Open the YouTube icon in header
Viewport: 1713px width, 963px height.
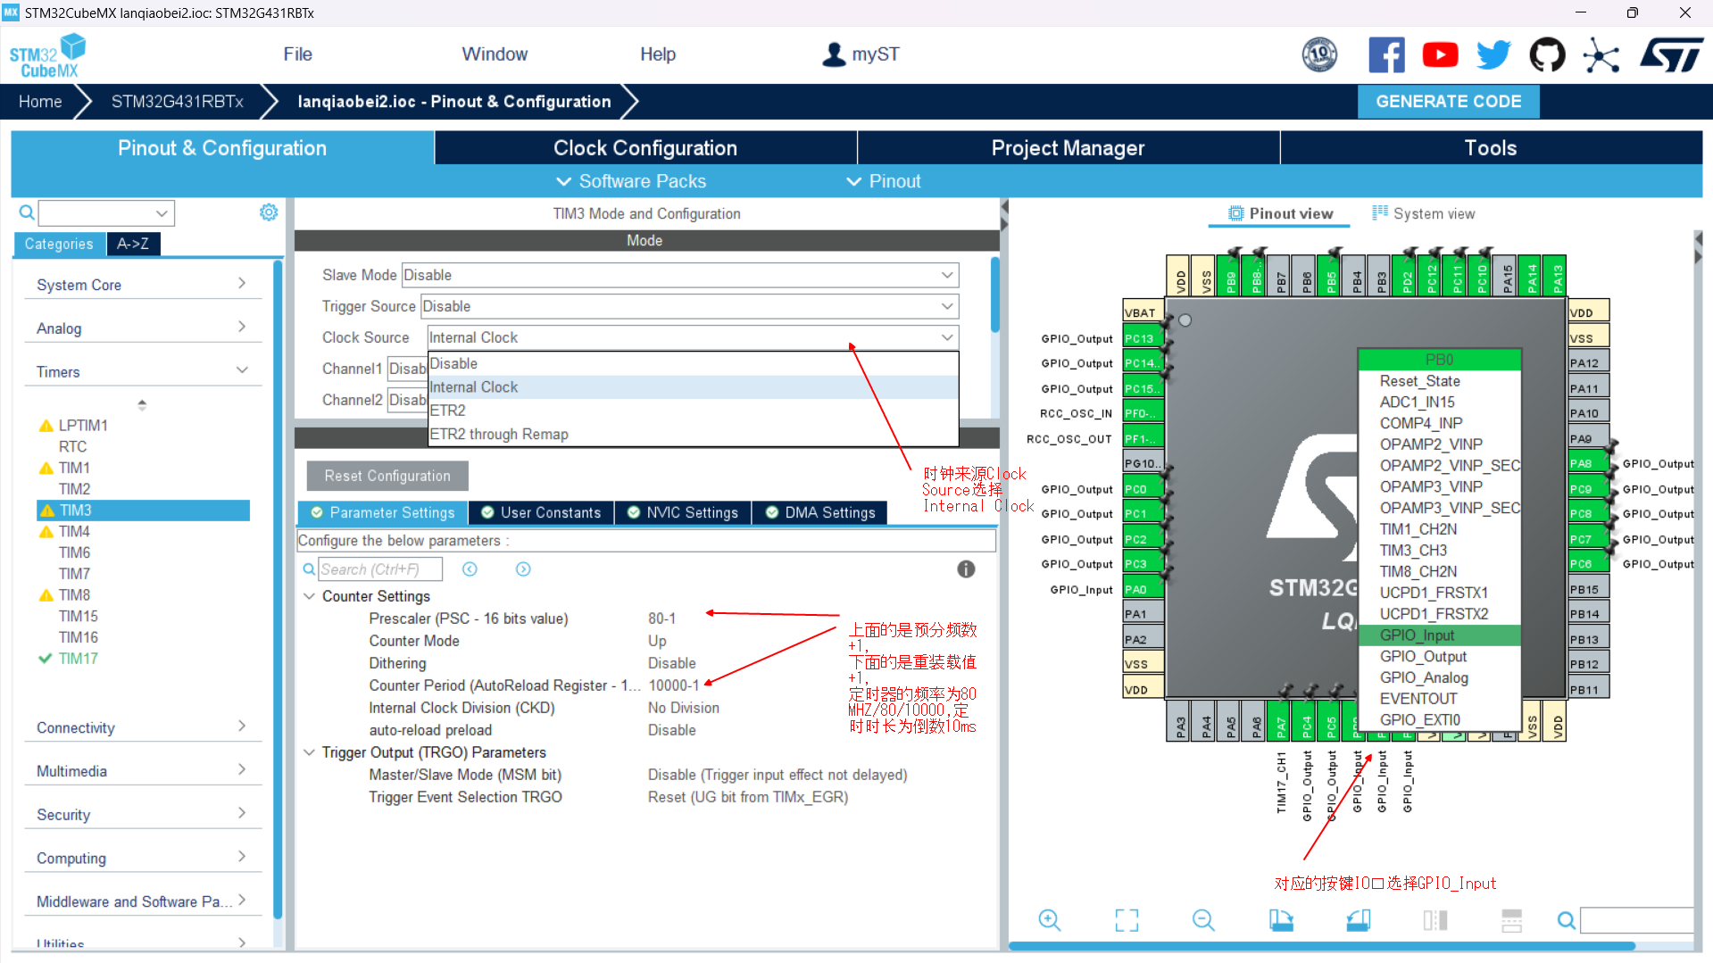click(1440, 55)
